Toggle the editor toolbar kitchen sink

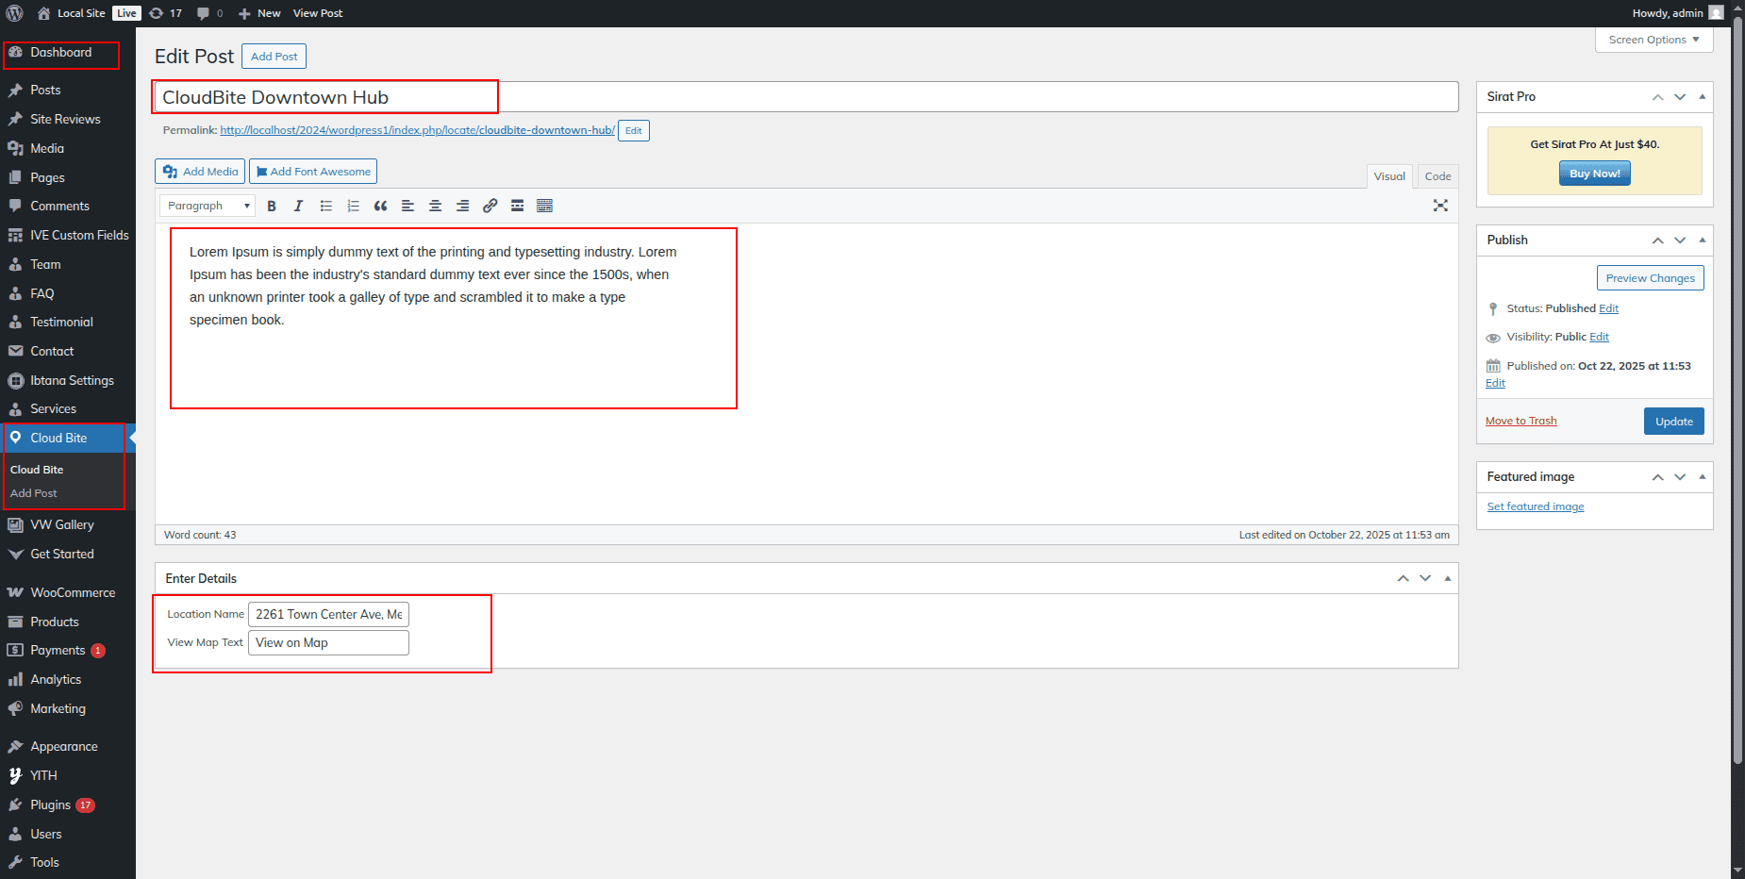(x=544, y=206)
